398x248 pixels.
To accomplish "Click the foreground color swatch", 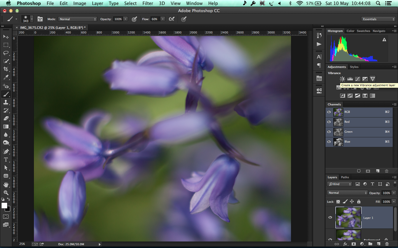I will (4, 205).
